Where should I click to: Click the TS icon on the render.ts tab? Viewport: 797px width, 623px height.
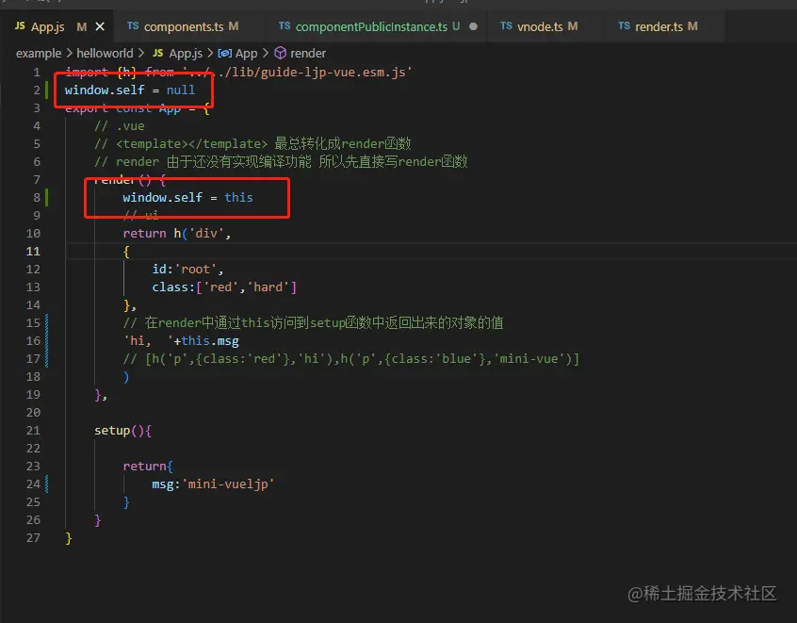tap(624, 26)
